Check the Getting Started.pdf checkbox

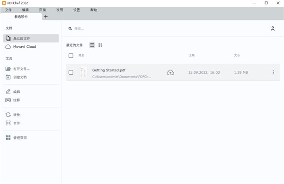pyautogui.click(x=71, y=72)
